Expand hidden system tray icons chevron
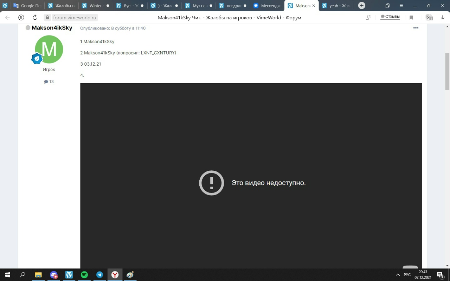 coord(398,275)
